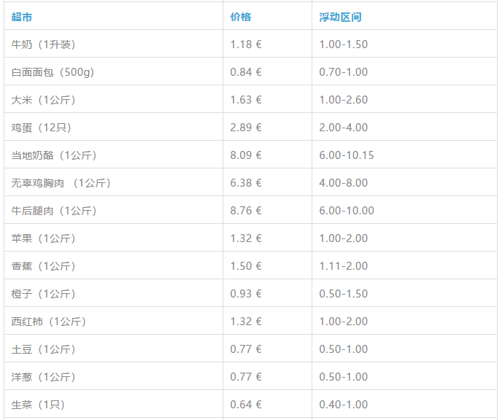Select the 生菜 range 0.40-1.00 cell
Viewport: 502px width, 420px height.
click(x=404, y=405)
